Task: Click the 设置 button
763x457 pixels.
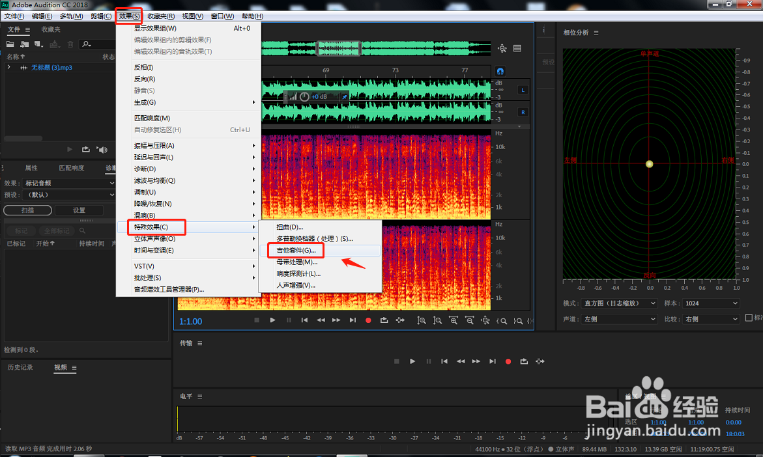Action: [79, 210]
